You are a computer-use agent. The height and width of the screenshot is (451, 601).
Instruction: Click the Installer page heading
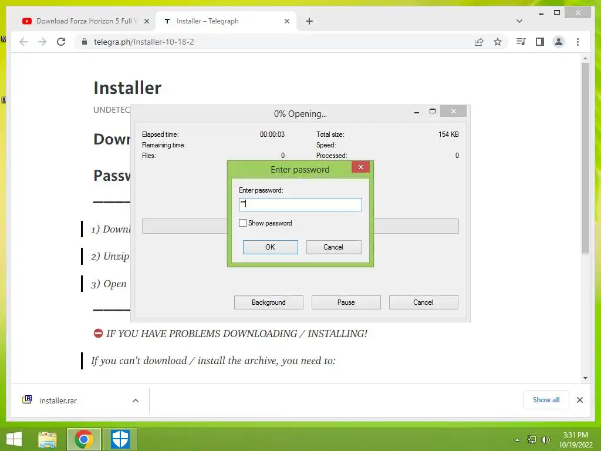(x=127, y=88)
